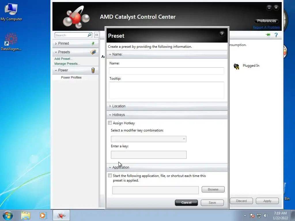Viewport: 295px width, 221px height.
Task: Check the Start the following application option
Action: click(110, 176)
